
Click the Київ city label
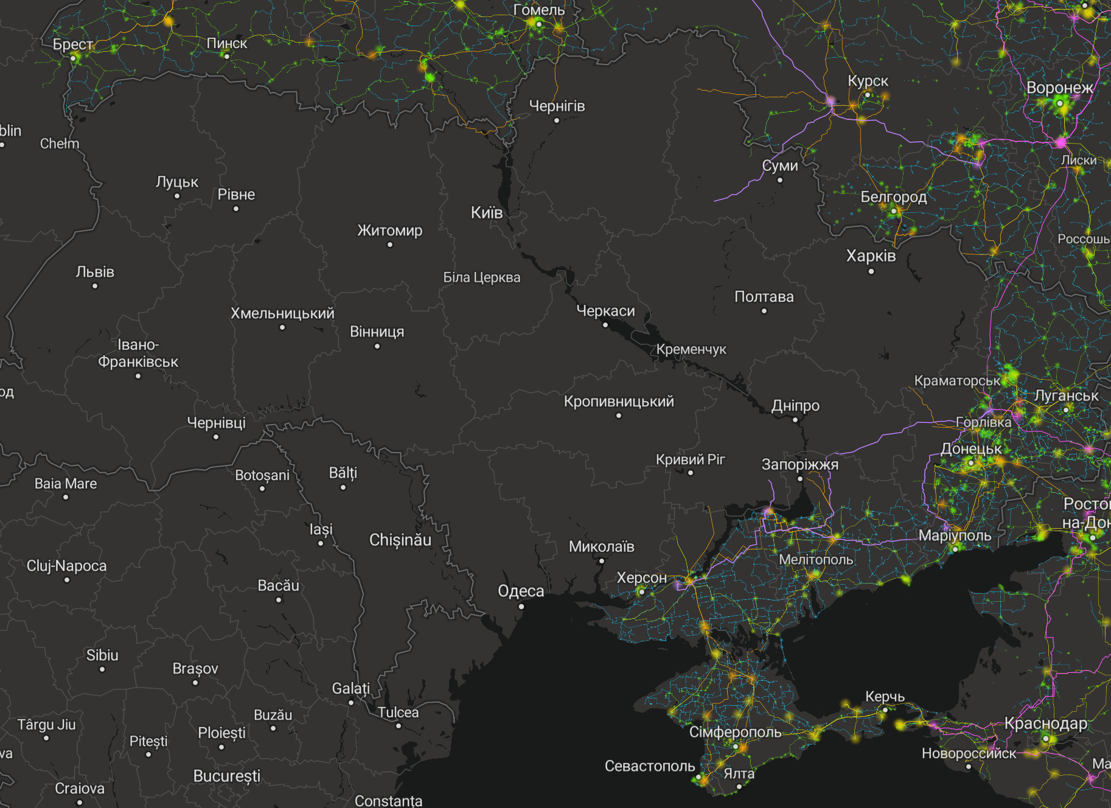coord(487,212)
